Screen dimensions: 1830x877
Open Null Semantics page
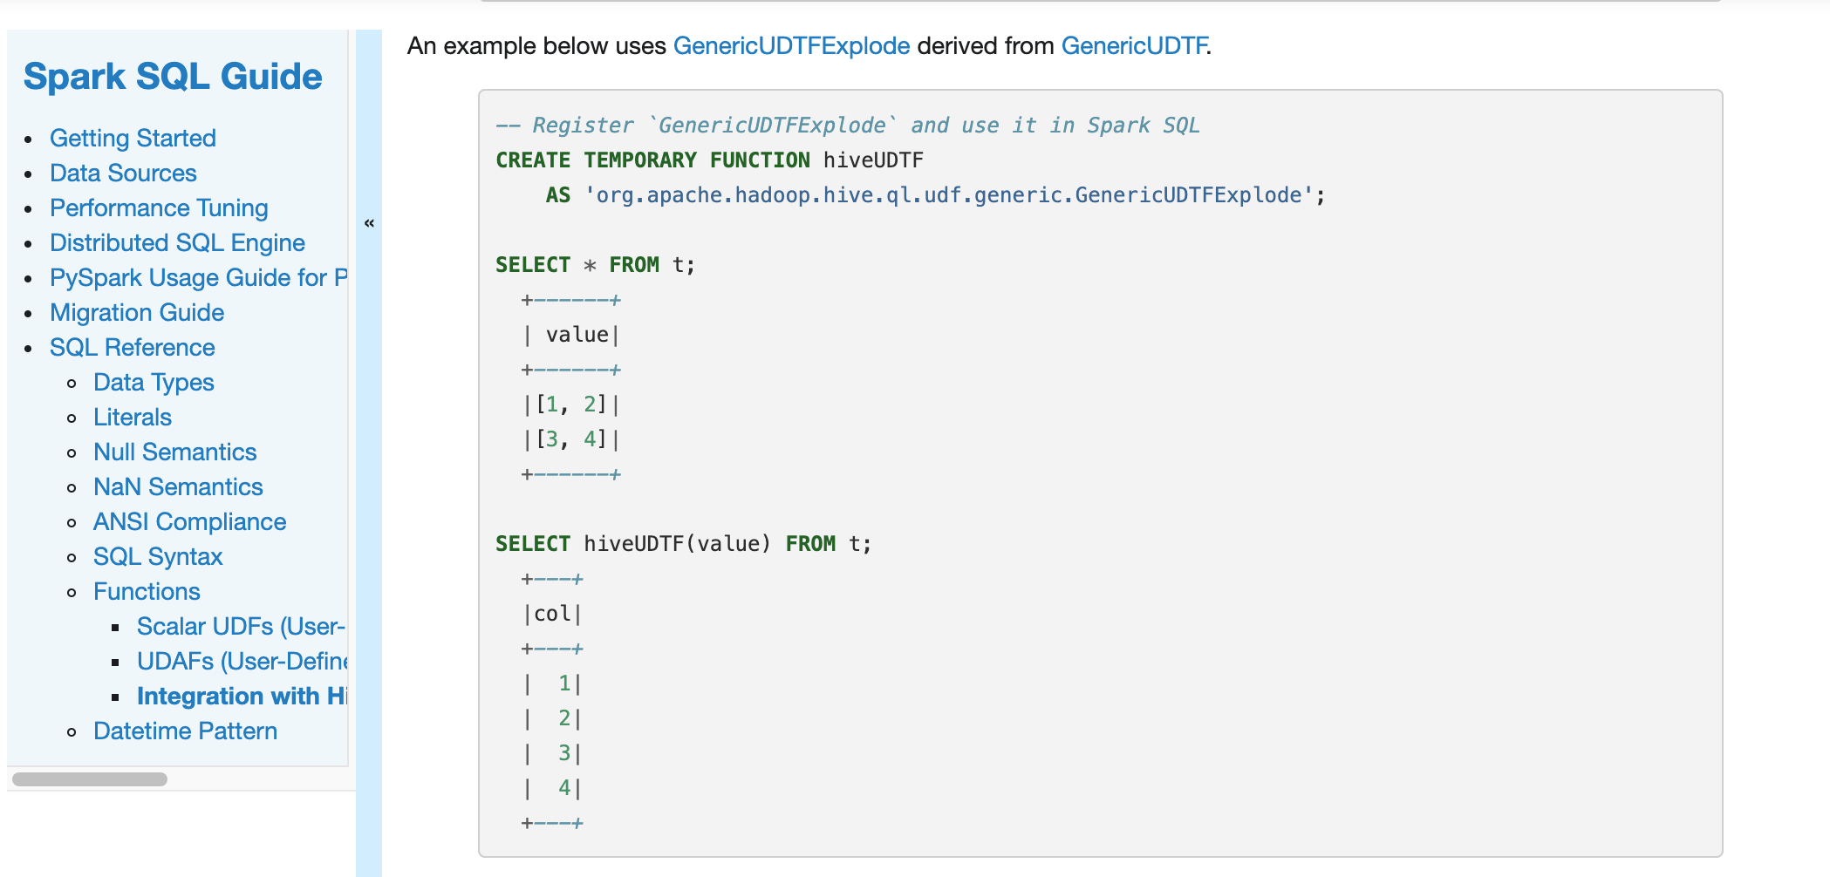point(174,452)
